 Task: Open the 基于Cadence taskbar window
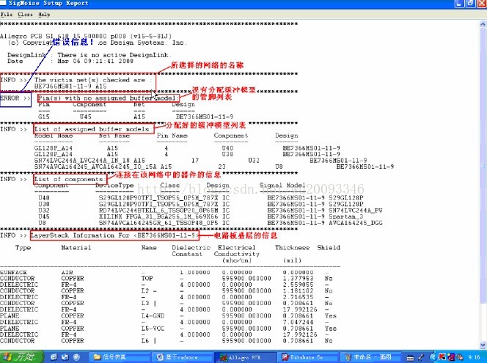(x=181, y=356)
